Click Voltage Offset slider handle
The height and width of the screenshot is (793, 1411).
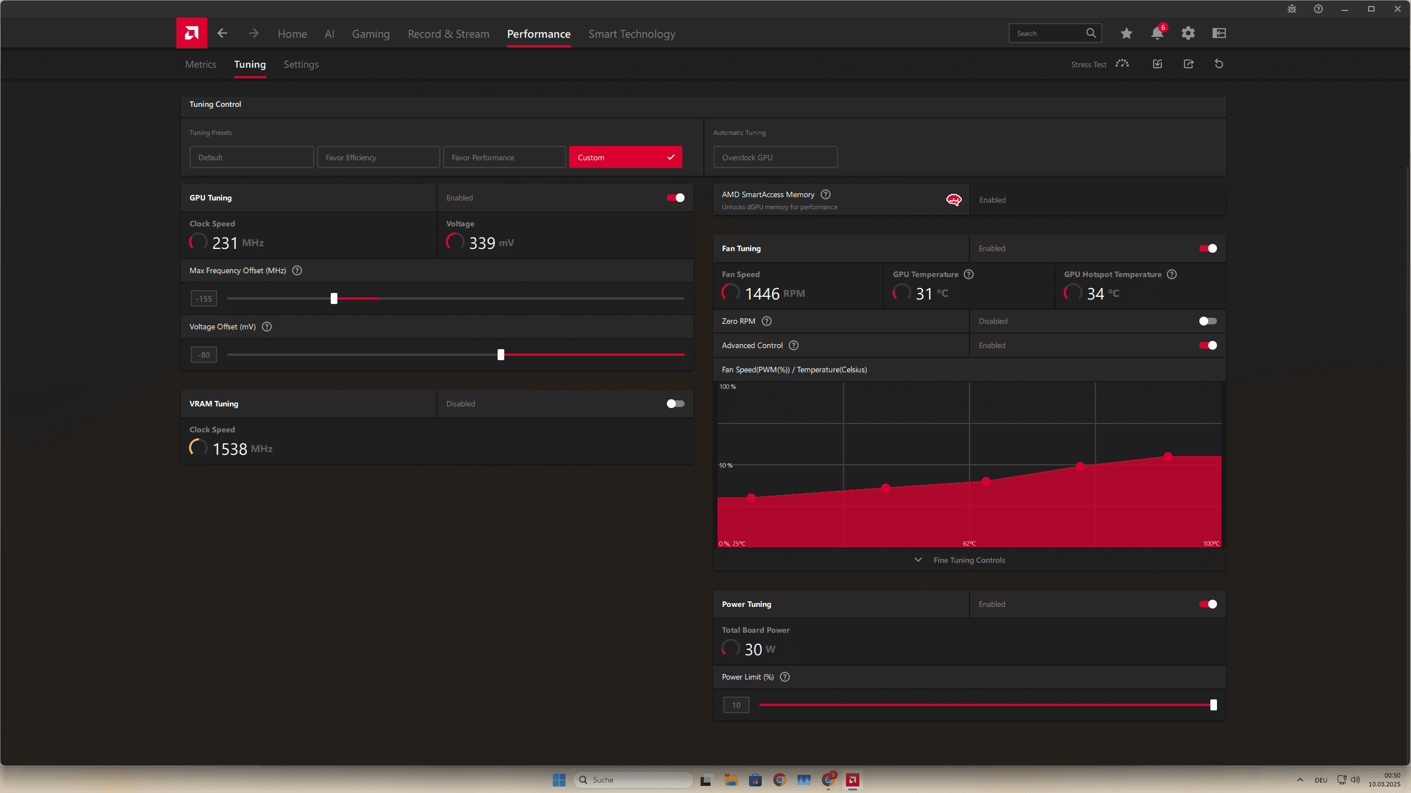click(x=501, y=355)
